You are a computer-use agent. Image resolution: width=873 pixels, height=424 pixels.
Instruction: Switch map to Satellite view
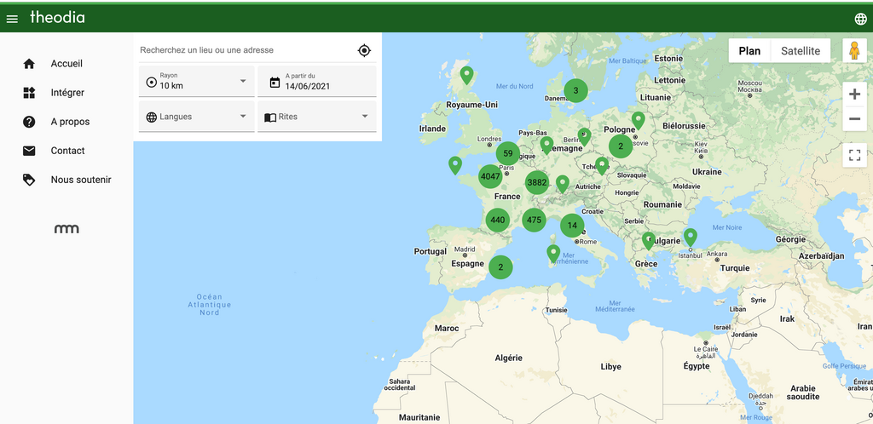(x=800, y=50)
